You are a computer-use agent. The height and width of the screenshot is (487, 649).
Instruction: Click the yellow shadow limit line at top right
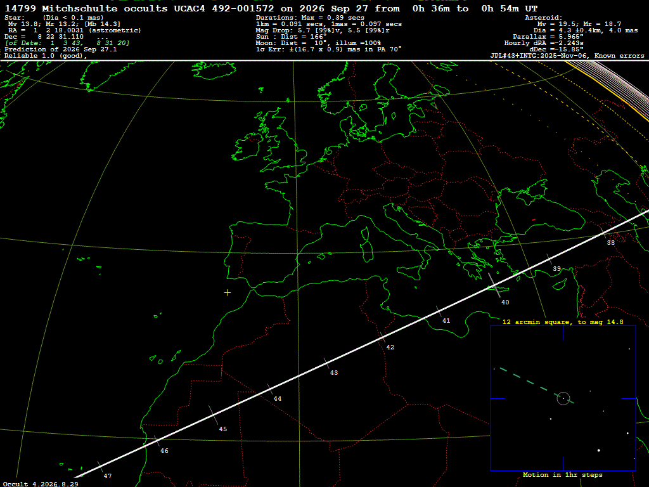click(607, 91)
